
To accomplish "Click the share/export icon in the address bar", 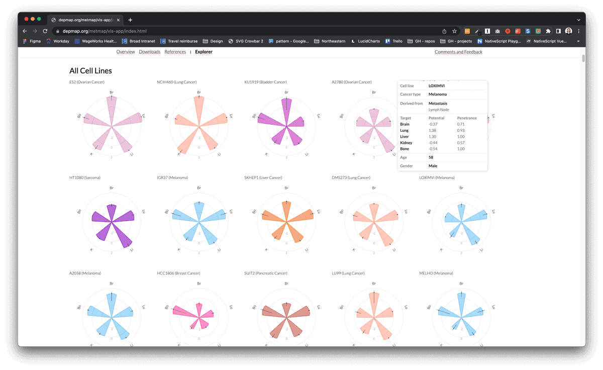I will coord(444,31).
